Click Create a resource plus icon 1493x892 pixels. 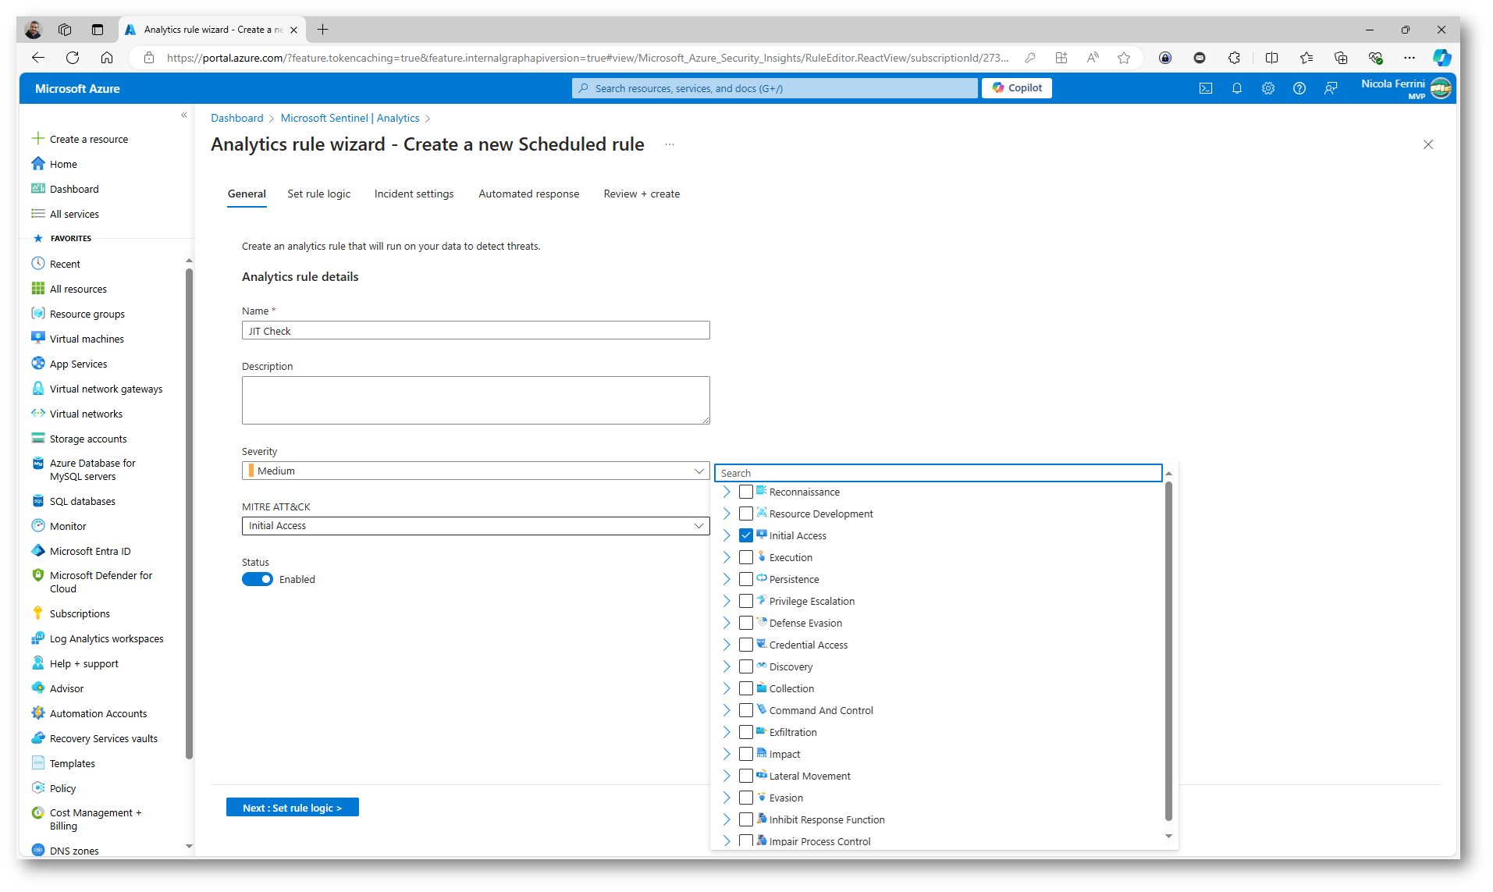(37, 139)
